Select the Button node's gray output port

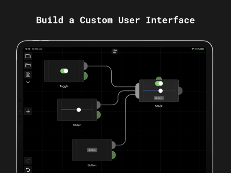[x=113, y=145]
